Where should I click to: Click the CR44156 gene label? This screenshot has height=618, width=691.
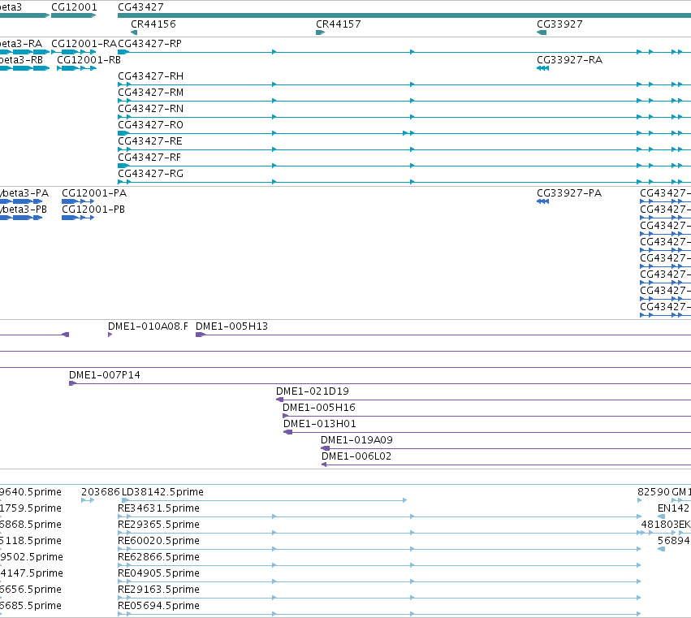[x=153, y=24]
